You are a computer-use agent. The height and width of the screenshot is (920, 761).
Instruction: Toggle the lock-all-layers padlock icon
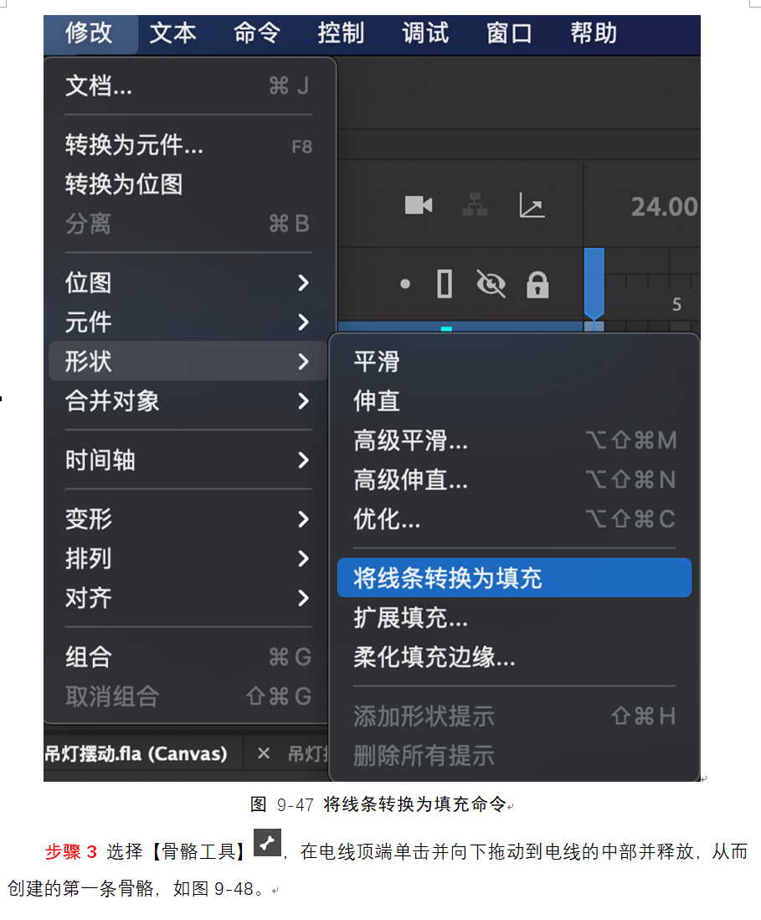(x=537, y=285)
